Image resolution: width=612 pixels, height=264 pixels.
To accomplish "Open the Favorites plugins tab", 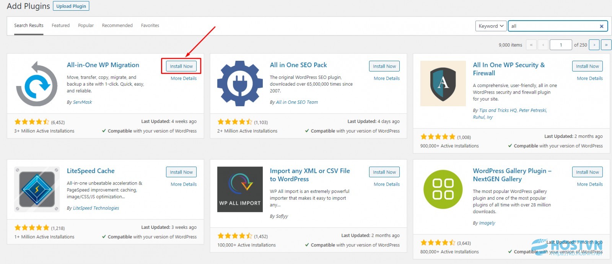I will tap(150, 26).
